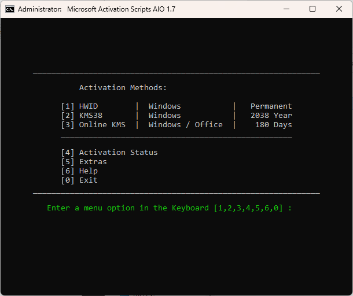Viewport: 353px width, 296px height.
Task: Maximize the console window
Action: [x=312, y=9]
